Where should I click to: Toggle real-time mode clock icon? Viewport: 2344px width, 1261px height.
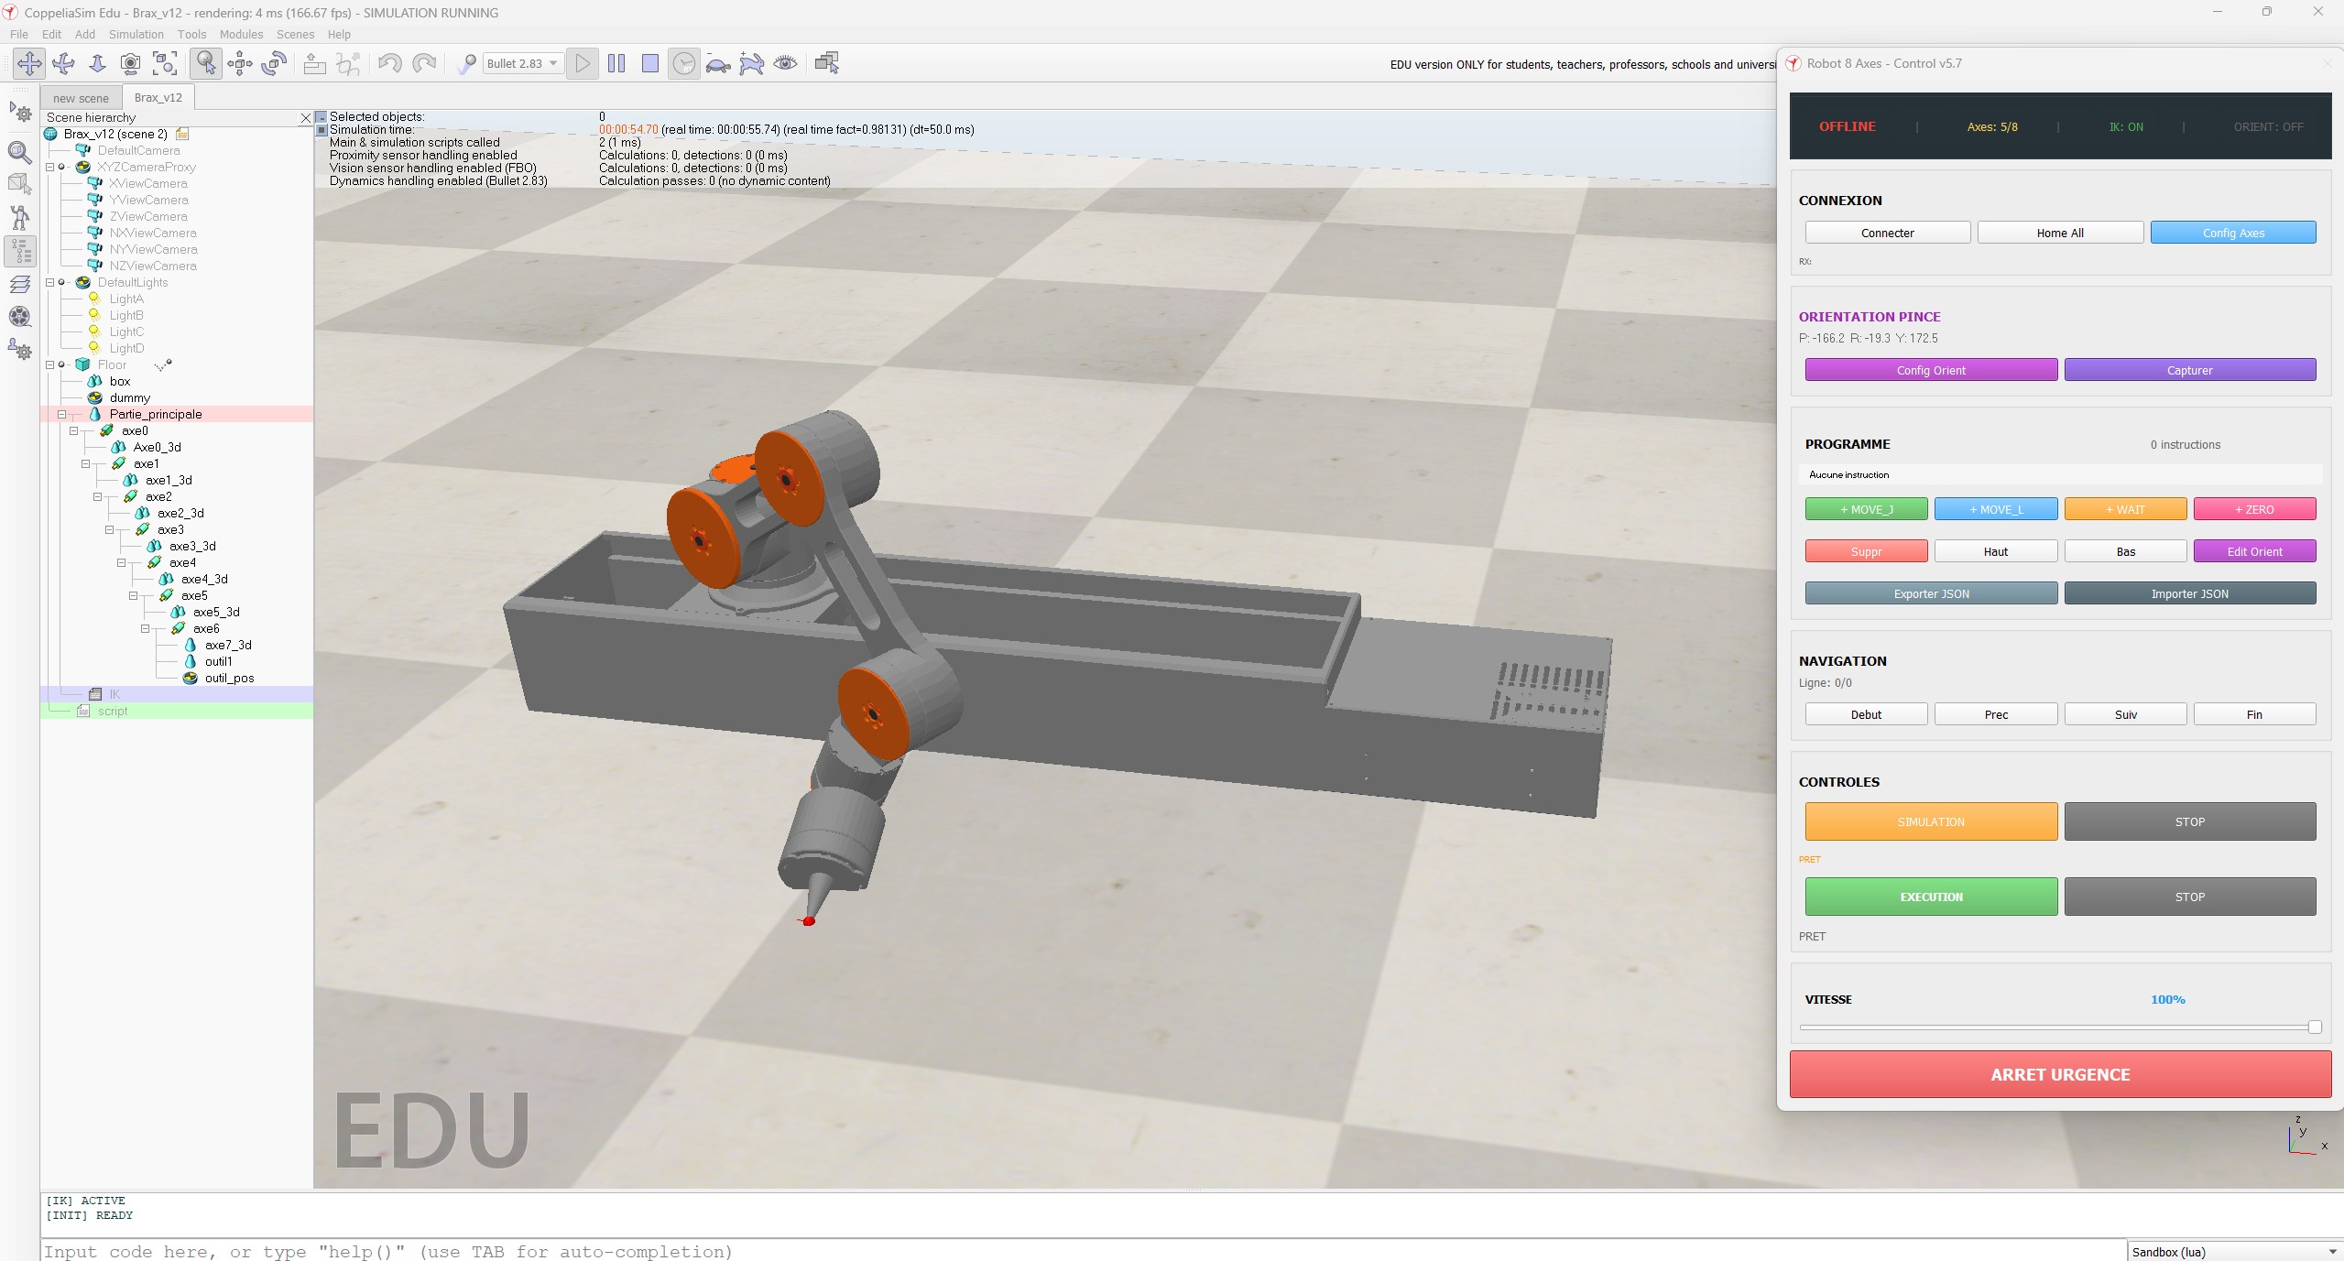point(684,63)
